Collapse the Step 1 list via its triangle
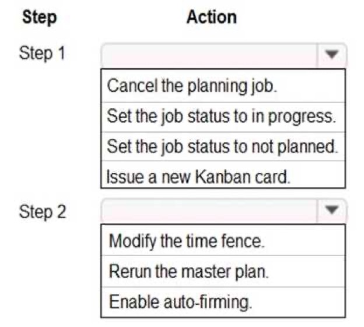This screenshot has height=327, width=364. point(331,55)
